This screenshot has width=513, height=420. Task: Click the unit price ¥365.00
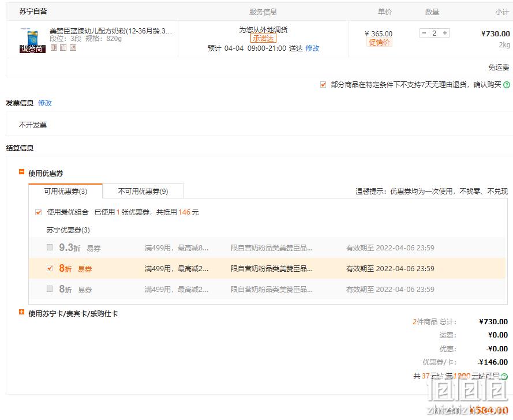pos(379,33)
